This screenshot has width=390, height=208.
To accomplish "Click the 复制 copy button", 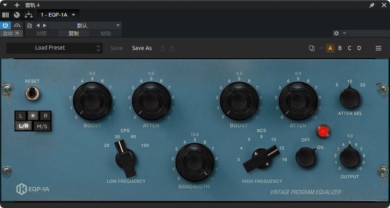I will [73, 34].
